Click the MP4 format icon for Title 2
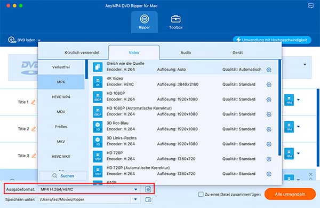Viewport: 320px width, 208px height. pos(289,127)
